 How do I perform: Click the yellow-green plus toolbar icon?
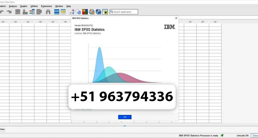pyautogui.click(x=105, y=12)
